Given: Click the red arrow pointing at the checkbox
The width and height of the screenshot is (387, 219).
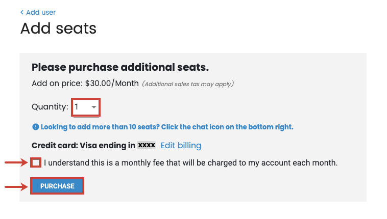Looking at the screenshot, I should 16,162.
